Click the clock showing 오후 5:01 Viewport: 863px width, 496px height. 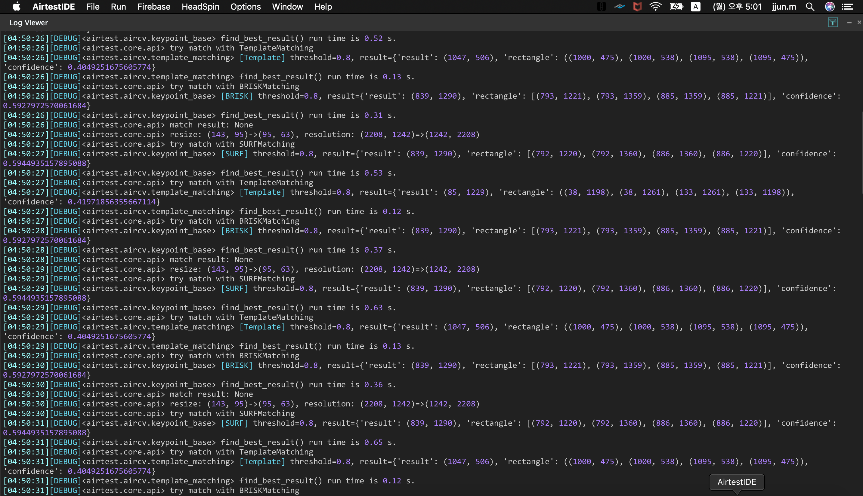click(737, 7)
